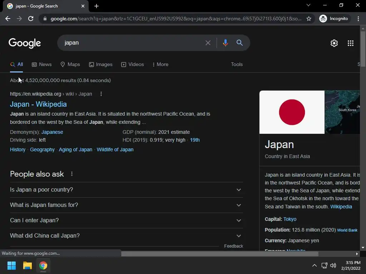Expand 'What did China call Japan?'
Viewport: 366px width, 274px height.
pos(127,236)
